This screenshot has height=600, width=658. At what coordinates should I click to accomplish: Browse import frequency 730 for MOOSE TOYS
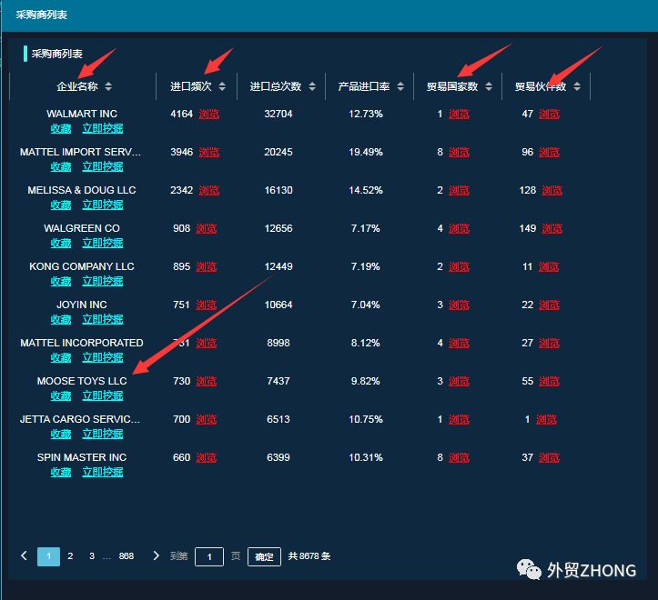207,381
